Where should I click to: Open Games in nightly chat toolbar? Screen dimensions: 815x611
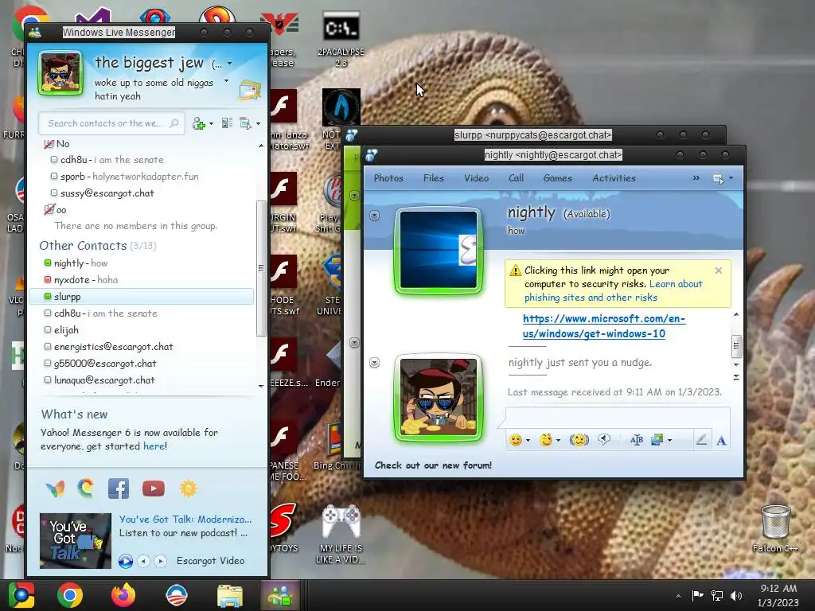(x=558, y=177)
